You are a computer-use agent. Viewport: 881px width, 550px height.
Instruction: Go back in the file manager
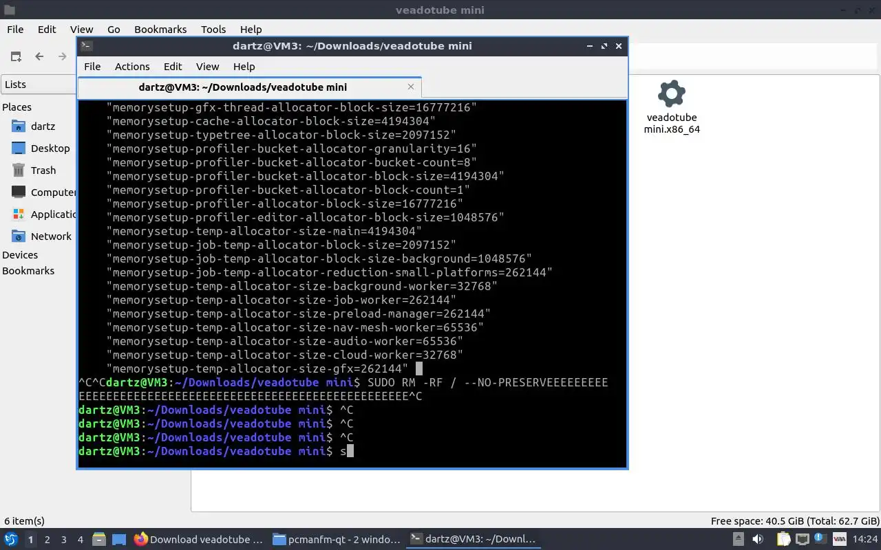click(39, 56)
